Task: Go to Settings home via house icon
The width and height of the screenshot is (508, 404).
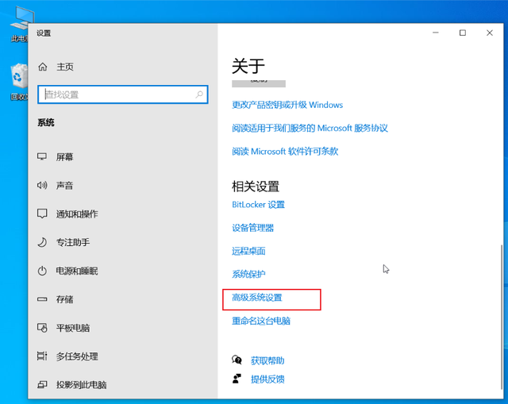Action: coord(43,67)
